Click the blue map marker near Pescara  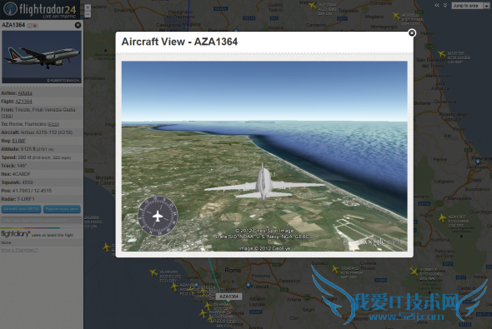(x=478, y=162)
